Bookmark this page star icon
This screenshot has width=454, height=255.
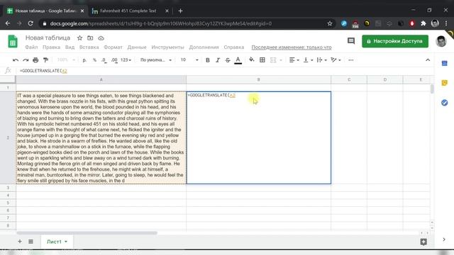(x=329, y=23)
